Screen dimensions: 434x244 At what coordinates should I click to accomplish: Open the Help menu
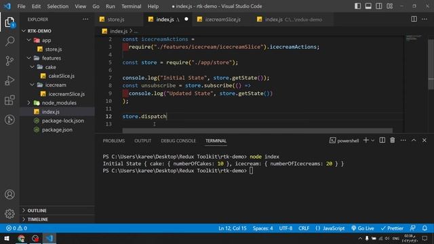153,6
